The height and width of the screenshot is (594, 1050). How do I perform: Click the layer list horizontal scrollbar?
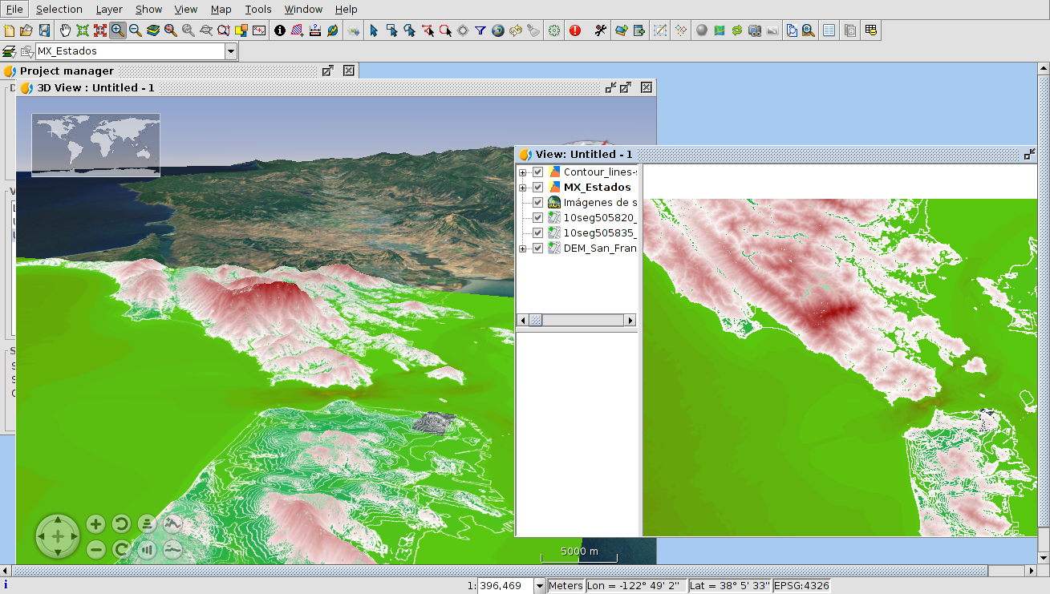coord(578,321)
